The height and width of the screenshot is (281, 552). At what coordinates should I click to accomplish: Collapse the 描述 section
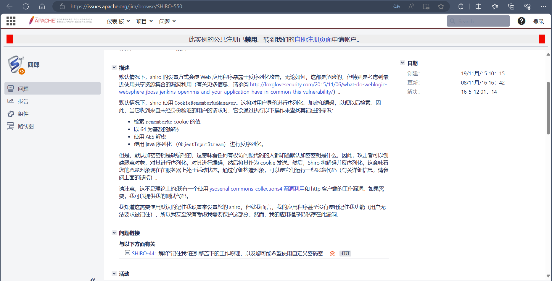point(114,68)
